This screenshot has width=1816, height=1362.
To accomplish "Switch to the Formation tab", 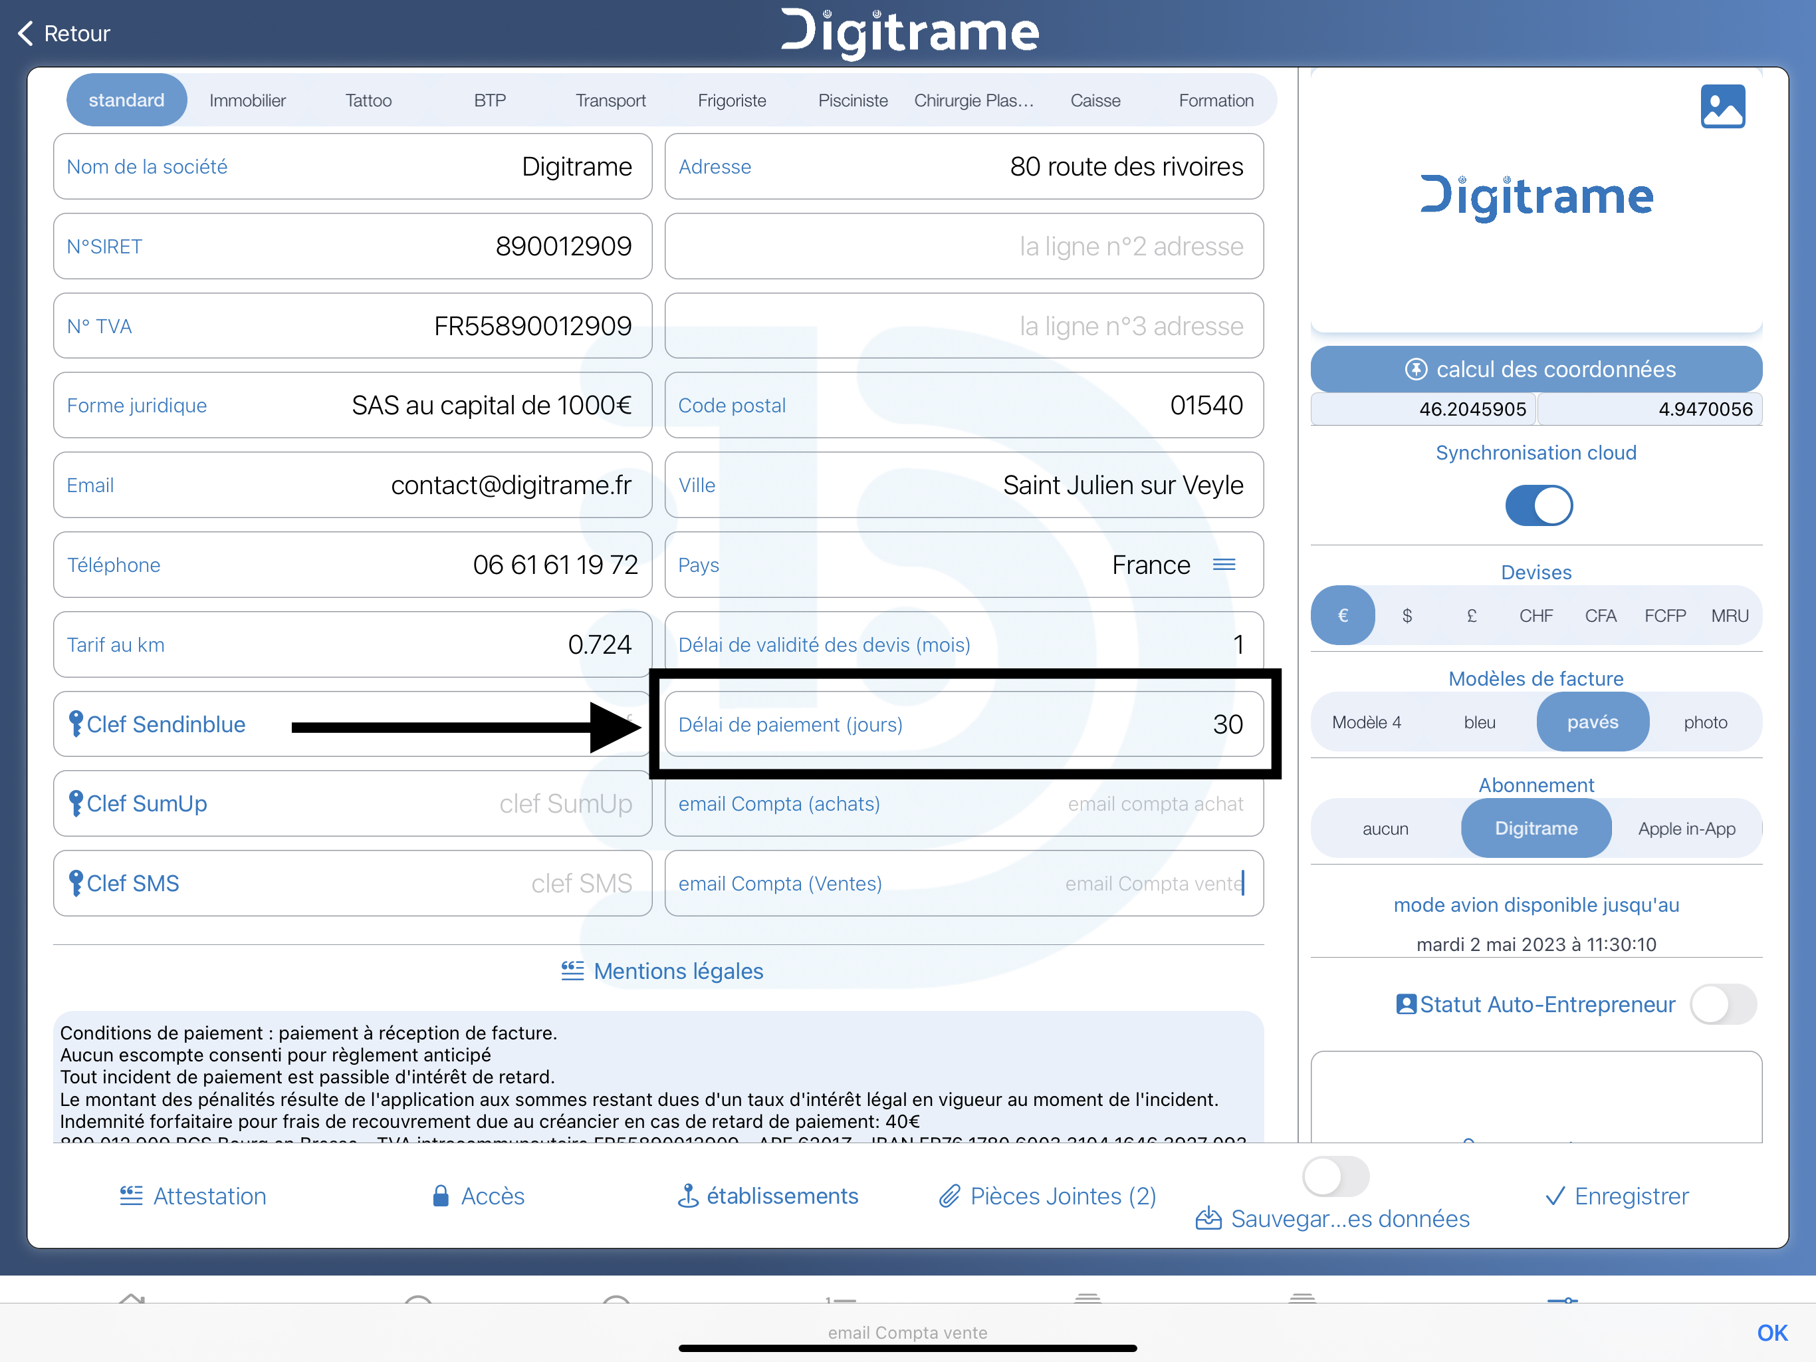I will pos(1216,100).
